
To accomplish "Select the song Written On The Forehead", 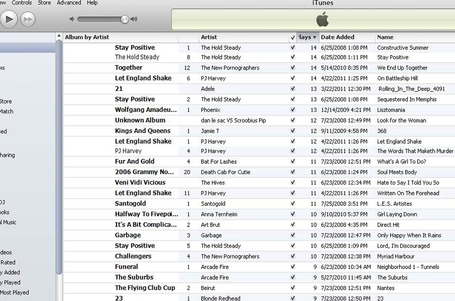I will [x=408, y=193].
